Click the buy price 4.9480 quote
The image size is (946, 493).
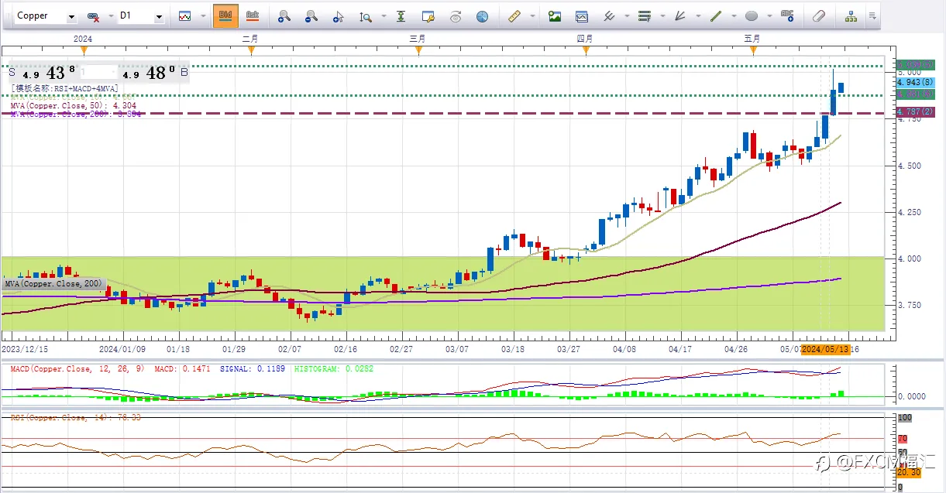pos(150,74)
